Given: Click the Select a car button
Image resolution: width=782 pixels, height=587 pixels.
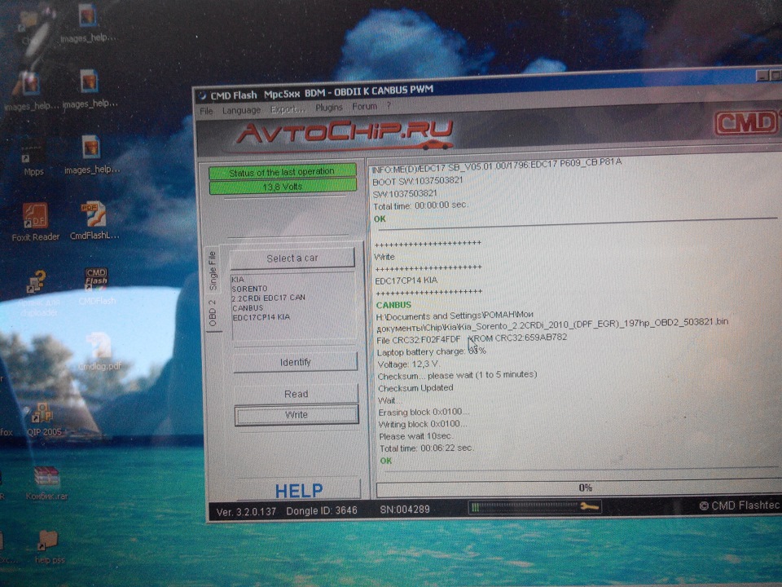Looking at the screenshot, I should (x=292, y=258).
